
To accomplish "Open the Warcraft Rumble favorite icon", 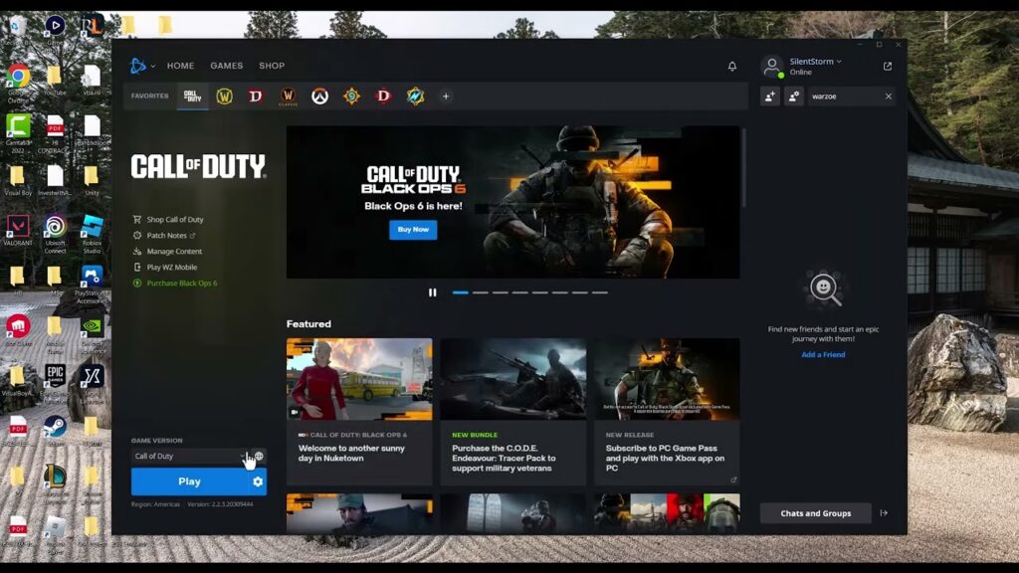I will (x=415, y=96).
